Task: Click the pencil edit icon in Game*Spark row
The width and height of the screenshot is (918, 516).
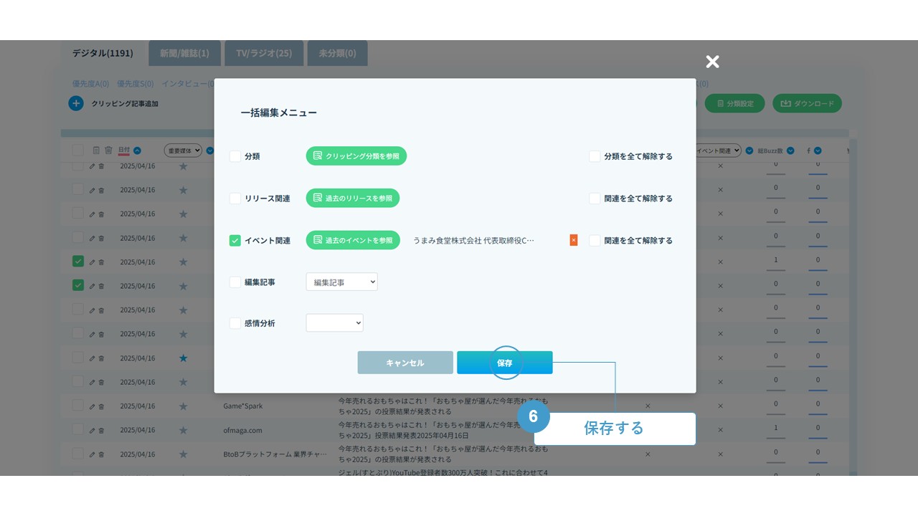Action: point(92,406)
